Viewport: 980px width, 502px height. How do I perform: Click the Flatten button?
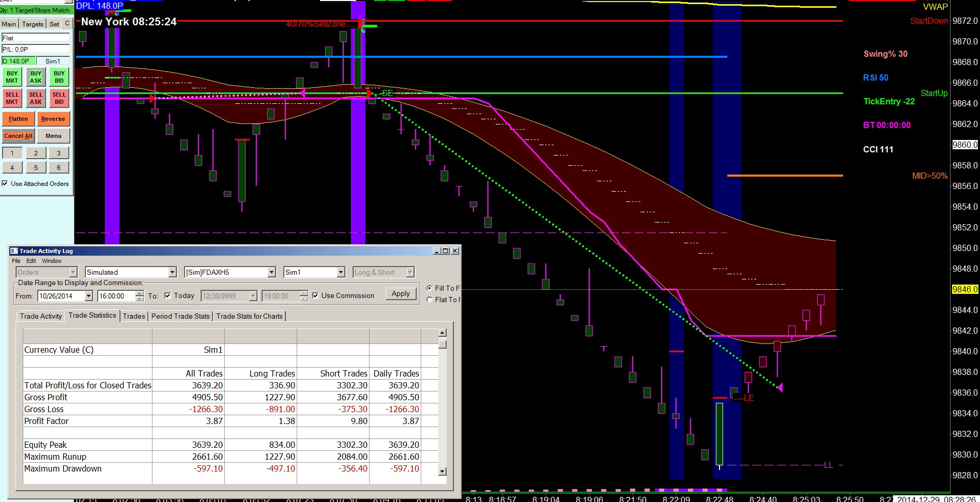click(18, 119)
